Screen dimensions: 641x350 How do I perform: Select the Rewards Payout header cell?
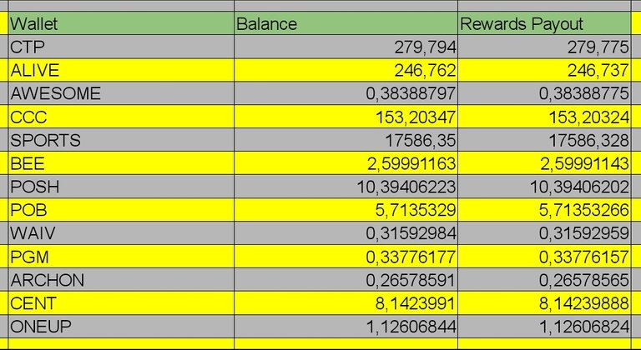coord(544,23)
